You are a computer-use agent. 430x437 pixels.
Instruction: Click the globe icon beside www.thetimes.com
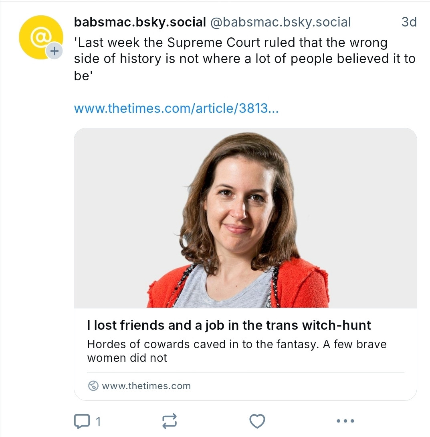[93, 386]
